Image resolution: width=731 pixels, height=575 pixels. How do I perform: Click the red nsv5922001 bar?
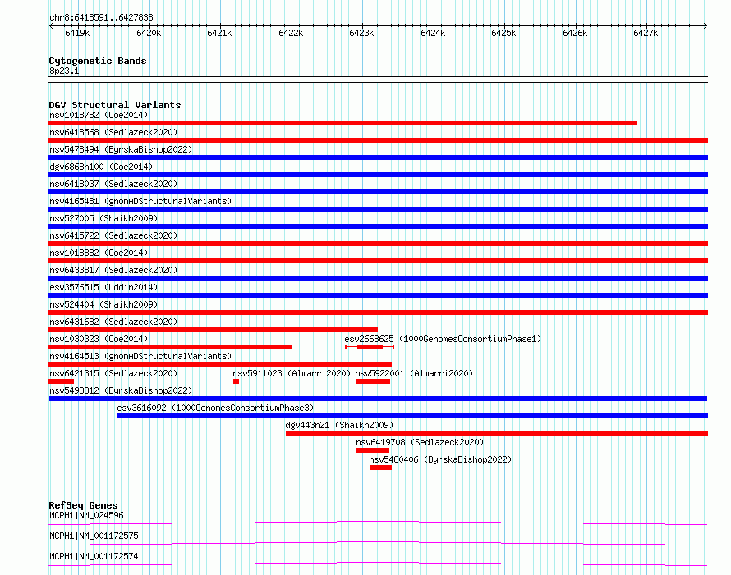pos(373,381)
